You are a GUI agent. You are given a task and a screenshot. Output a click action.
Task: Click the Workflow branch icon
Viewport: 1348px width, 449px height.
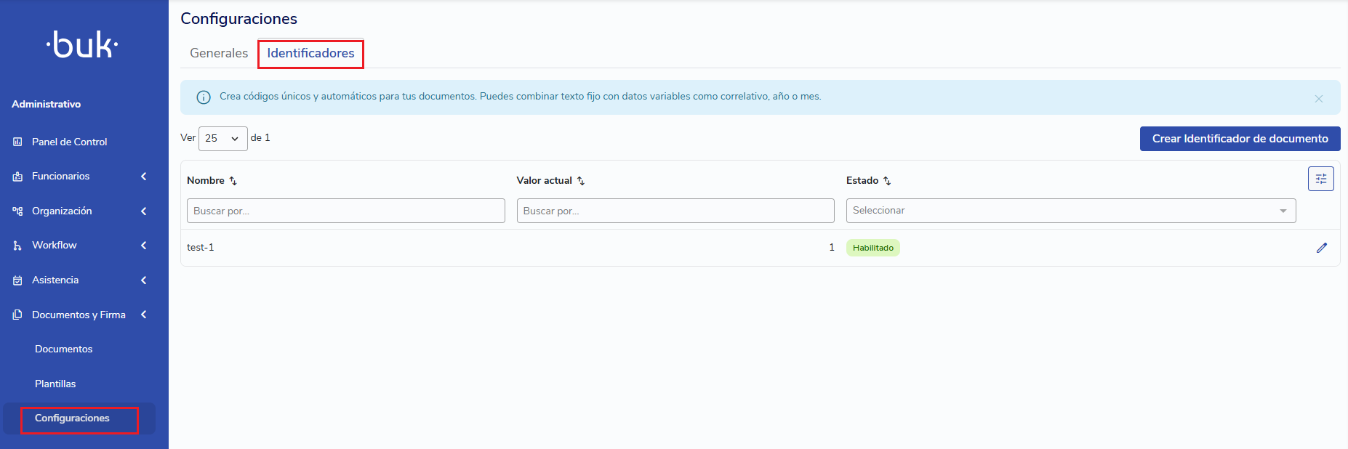(17, 246)
